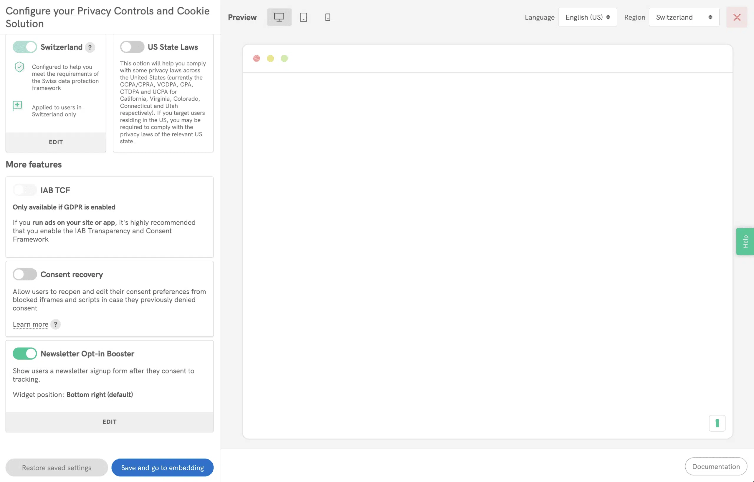Click 'Applied to users in Switzerland only' text
Screen dimensions: 754x482
pos(57,111)
